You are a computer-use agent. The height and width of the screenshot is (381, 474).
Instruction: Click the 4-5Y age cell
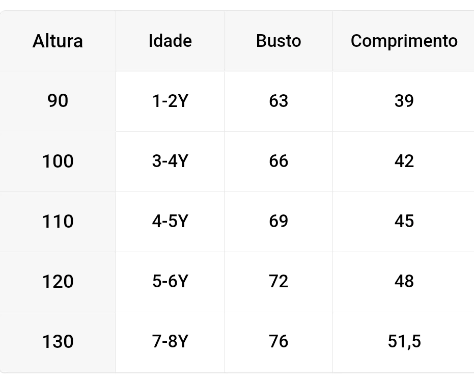[x=170, y=221]
